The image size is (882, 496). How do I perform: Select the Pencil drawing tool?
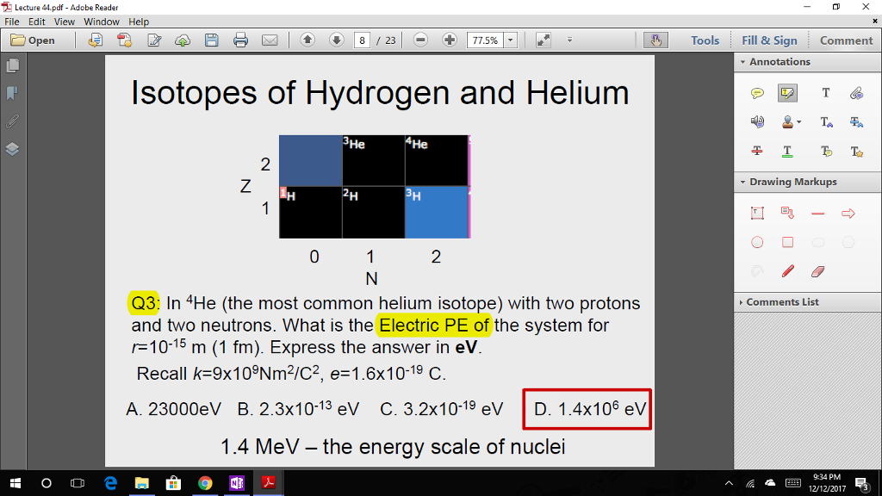click(x=787, y=270)
